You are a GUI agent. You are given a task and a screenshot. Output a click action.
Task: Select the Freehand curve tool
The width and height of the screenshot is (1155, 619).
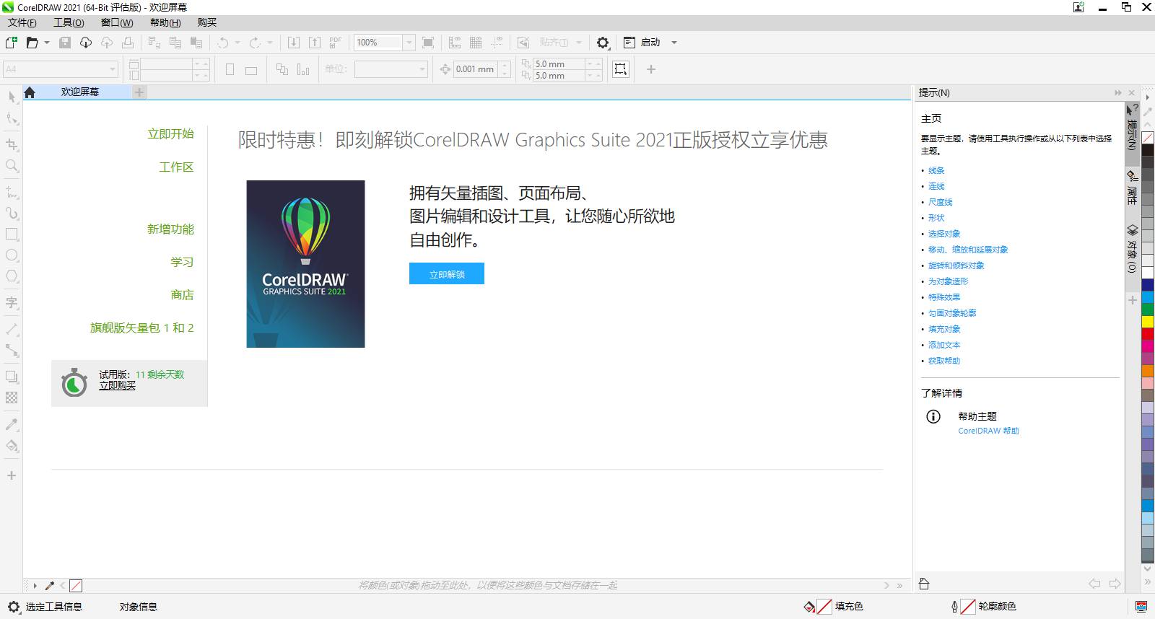coord(12,192)
